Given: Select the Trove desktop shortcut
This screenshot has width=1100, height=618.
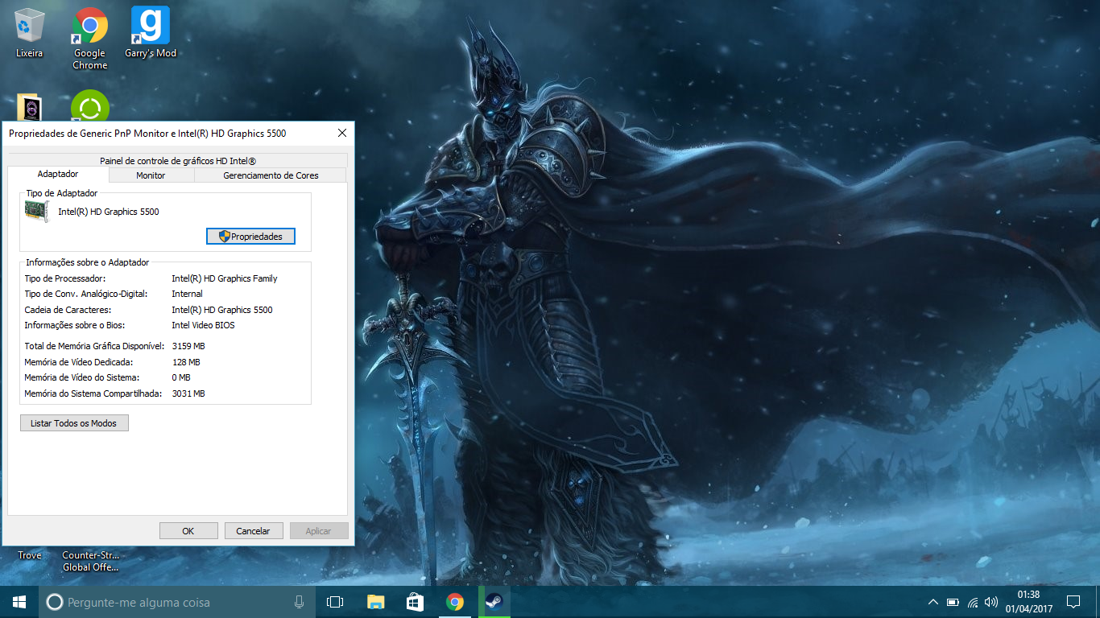Looking at the screenshot, I should tap(30, 555).
